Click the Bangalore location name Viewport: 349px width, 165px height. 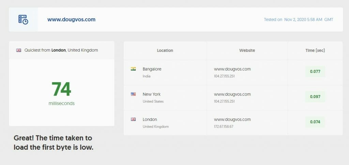(x=152, y=69)
